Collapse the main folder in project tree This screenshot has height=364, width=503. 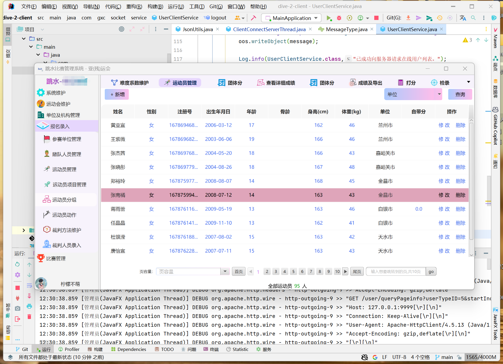coord(31,47)
